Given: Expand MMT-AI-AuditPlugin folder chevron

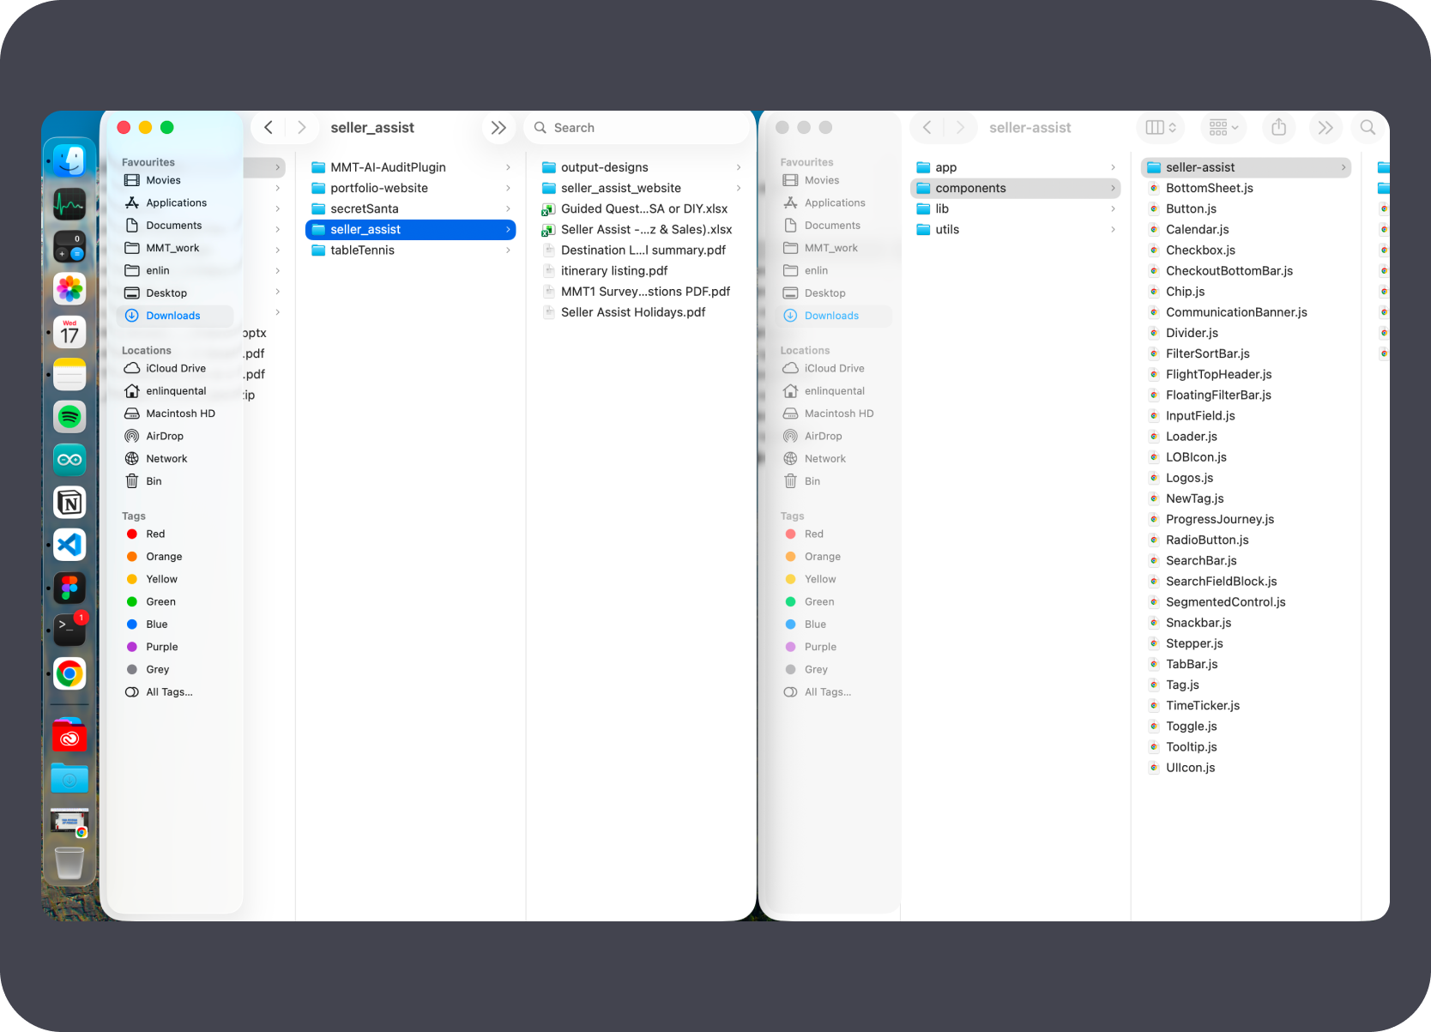Looking at the screenshot, I should coord(508,167).
